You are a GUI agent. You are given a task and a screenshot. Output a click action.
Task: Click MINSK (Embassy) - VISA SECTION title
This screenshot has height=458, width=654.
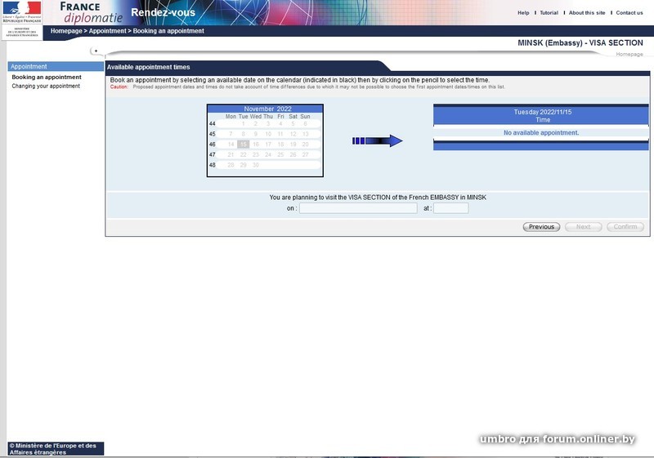pyautogui.click(x=580, y=43)
